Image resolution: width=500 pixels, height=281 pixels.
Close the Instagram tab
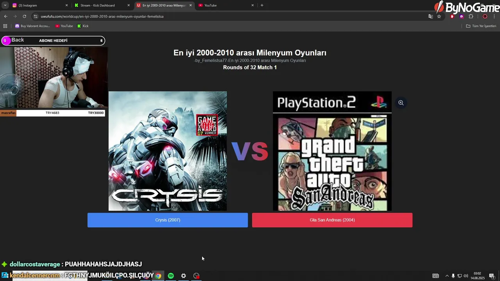click(66, 5)
